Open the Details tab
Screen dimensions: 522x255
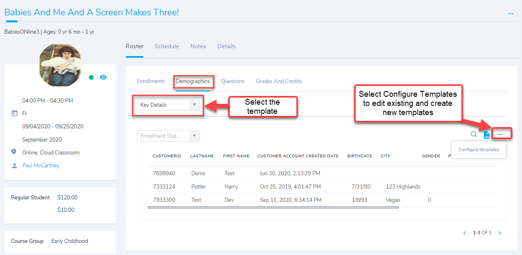coord(227,46)
